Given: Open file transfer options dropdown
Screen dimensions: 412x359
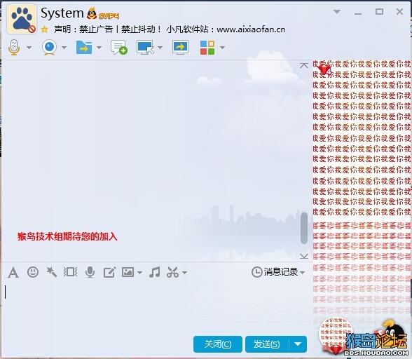Looking at the screenshot, I should pos(99,48).
